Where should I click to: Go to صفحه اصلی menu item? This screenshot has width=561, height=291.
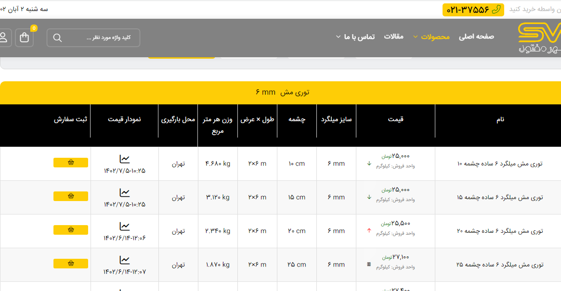(x=476, y=37)
